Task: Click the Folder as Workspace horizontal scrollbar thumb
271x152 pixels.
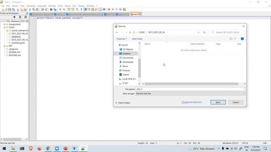Action: pyautogui.click(x=12, y=139)
